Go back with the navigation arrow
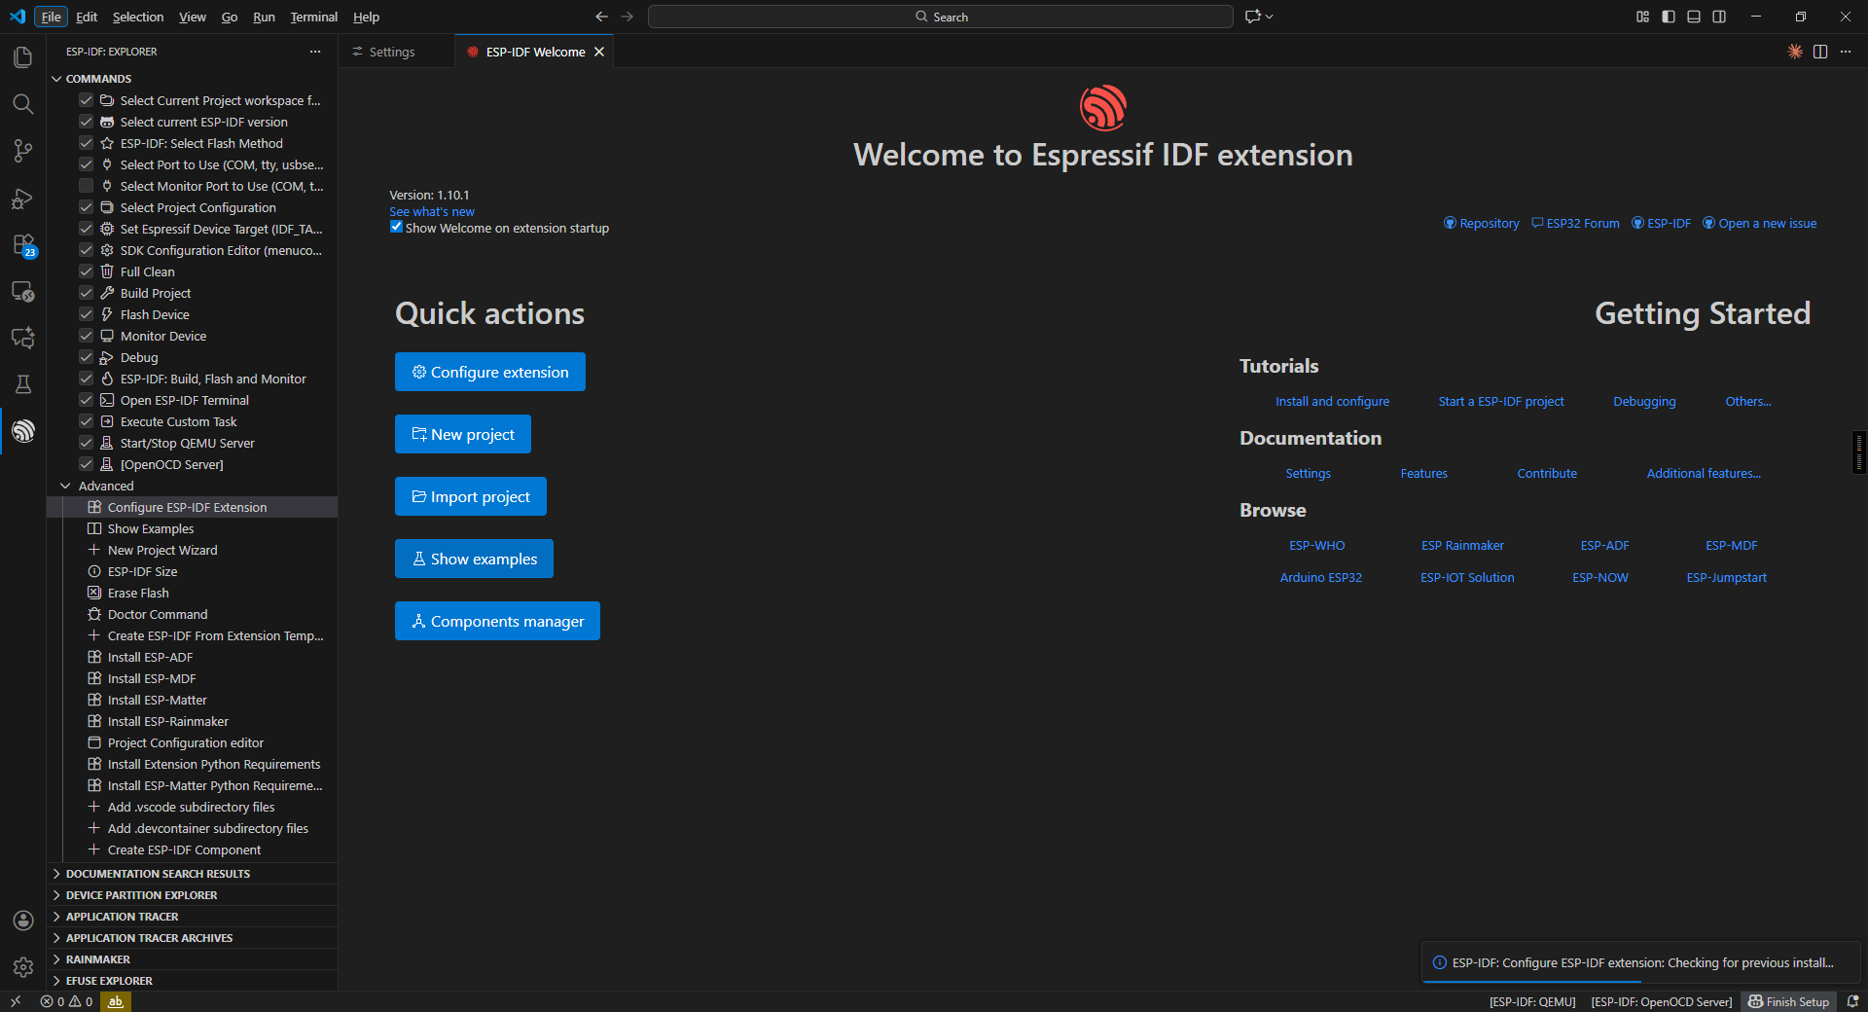 (x=601, y=17)
